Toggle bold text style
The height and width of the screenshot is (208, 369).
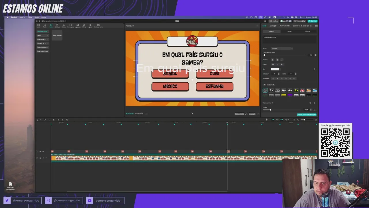tap(273, 60)
